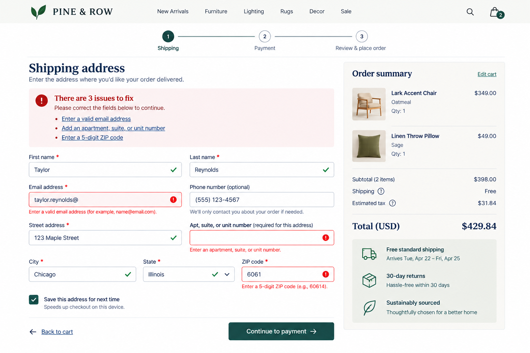
Task: Open the Sale navigation item
Action: [346, 11]
